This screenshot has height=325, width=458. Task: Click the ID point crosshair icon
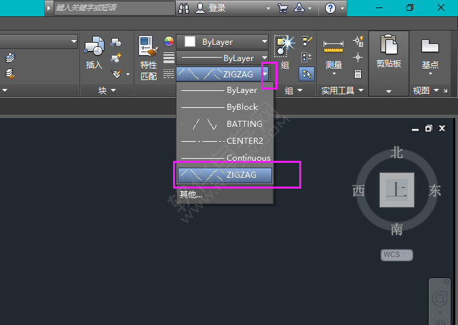358,57
